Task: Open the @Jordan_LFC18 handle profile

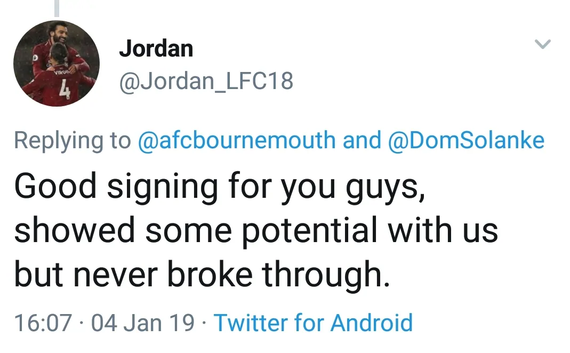Action: pyautogui.click(x=206, y=82)
